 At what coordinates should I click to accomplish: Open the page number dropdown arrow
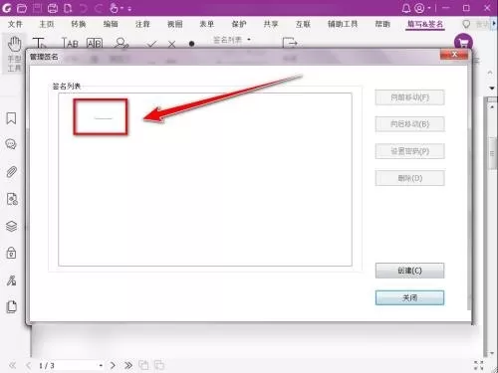pyautogui.click(x=101, y=366)
